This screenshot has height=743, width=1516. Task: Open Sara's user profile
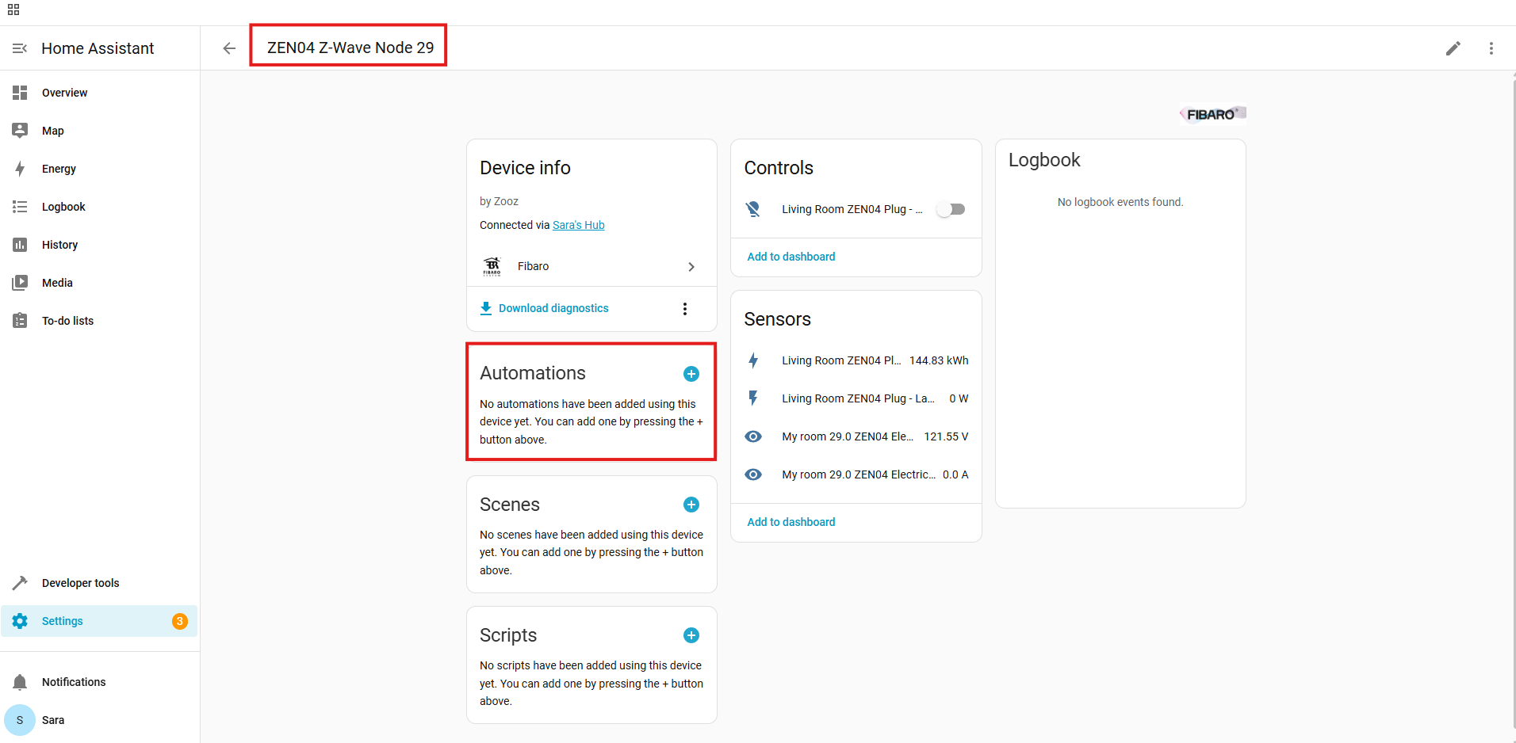[x=52, y=720]
